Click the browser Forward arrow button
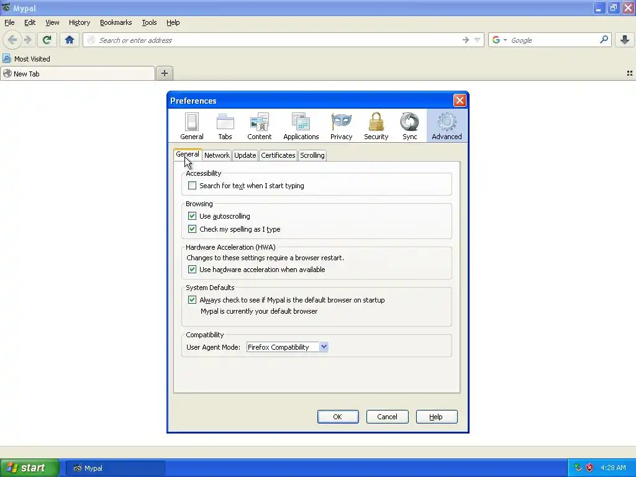 coord(27,40)
